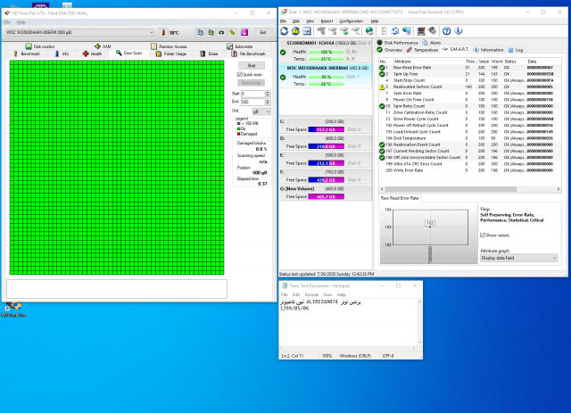Click the refresh icon in Hard Disk Sentinel toolbar
The width and height of the screenshot is (571, 413).
tap(285, 29)
